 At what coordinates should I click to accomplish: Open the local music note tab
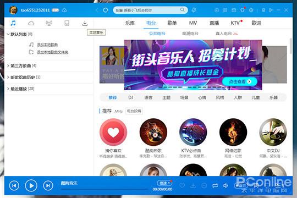click(x=13, y=23)
